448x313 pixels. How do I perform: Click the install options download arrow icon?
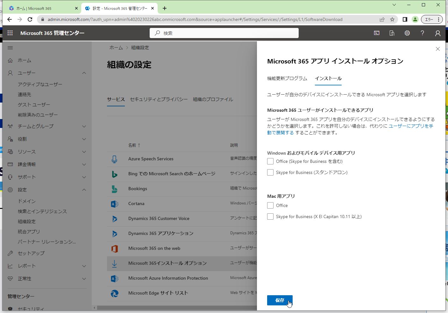114,263
